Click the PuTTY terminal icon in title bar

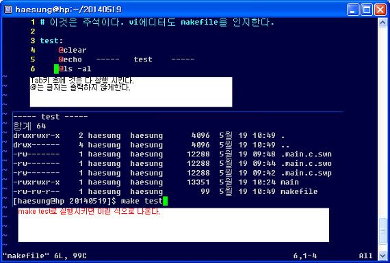(8, 10)
